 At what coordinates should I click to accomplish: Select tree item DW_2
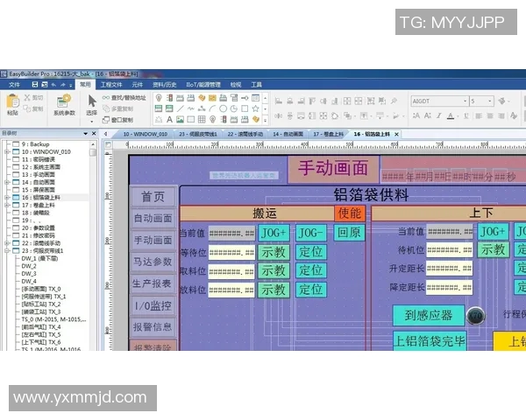[29, 266]
